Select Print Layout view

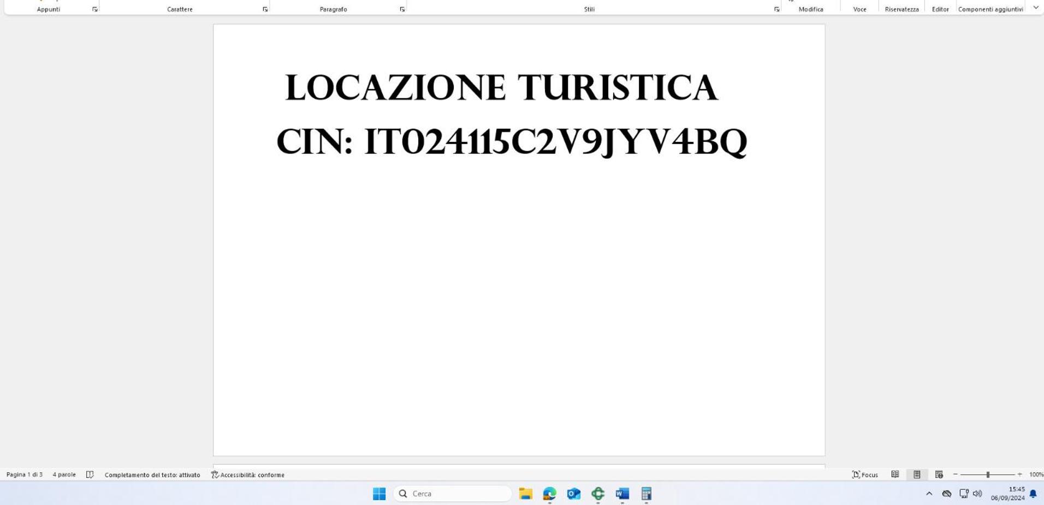[917, 474]
